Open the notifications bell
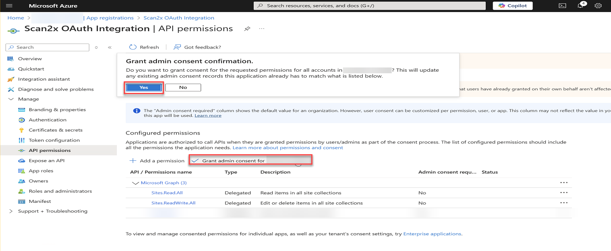 (x=580, y=6)
